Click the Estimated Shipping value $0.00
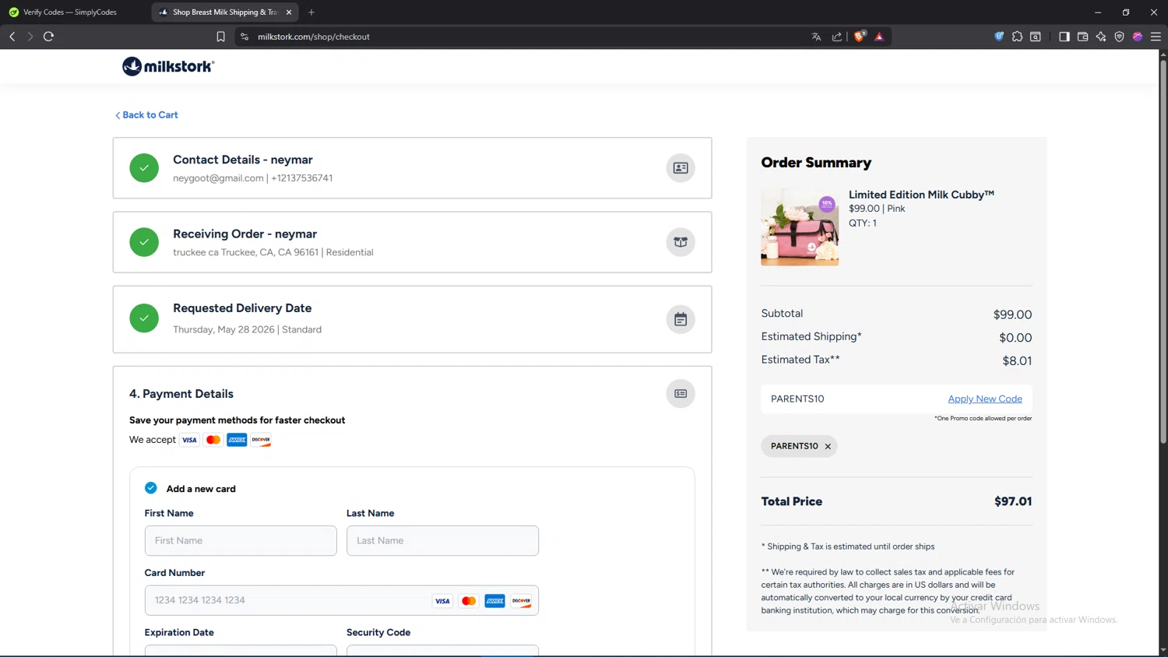Image resolution: width=1168 pixels, height=657 pixels. [x=1015, y=338]
